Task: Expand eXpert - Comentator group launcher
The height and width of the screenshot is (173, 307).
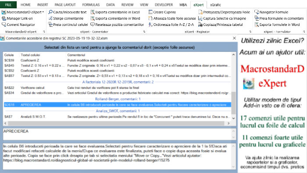Action: [144, 32]
